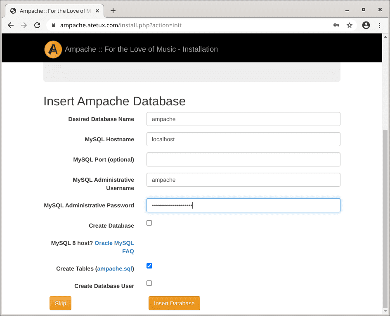
Task: Open the Oracle MySQL FAQ link
Action: [114, 243]
